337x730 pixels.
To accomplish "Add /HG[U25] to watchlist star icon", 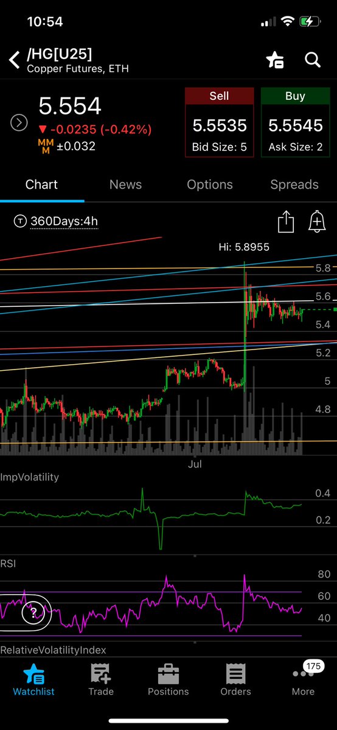I will click(x=275, y=60).
